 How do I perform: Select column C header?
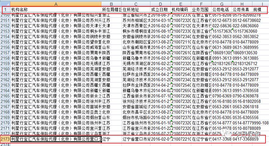[136, 4]
